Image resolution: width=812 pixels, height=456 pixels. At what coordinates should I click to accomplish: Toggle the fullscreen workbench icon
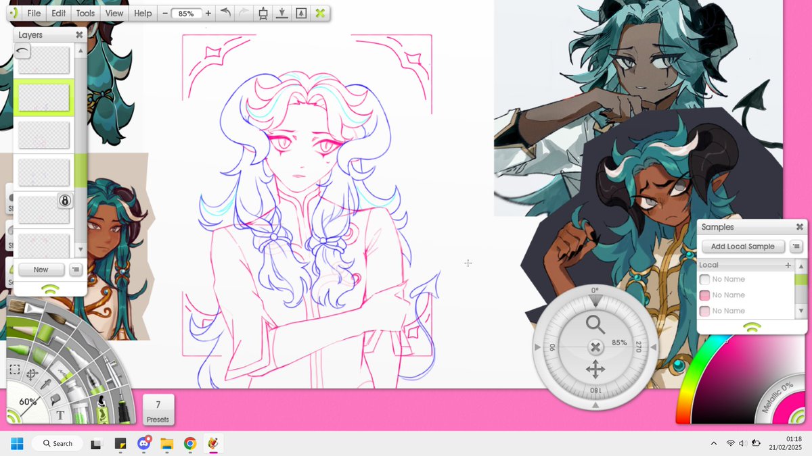pos(301,14)
